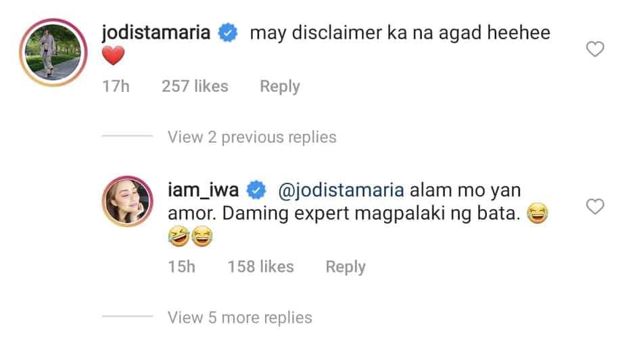This screenshot has height=351, width=639.
Task: Open iam_iwa's profile picture
Action: point(128,201)
